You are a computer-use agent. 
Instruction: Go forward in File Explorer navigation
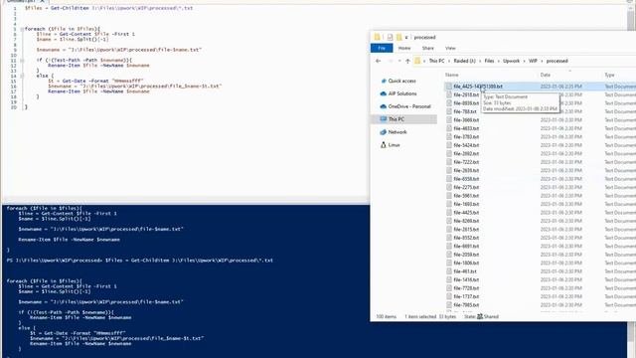click(391, 61)
